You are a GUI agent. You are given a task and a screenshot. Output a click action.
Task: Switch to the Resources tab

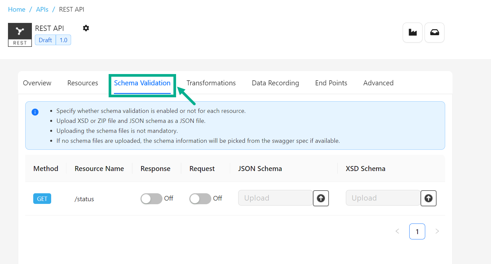(x=83, y=83)
